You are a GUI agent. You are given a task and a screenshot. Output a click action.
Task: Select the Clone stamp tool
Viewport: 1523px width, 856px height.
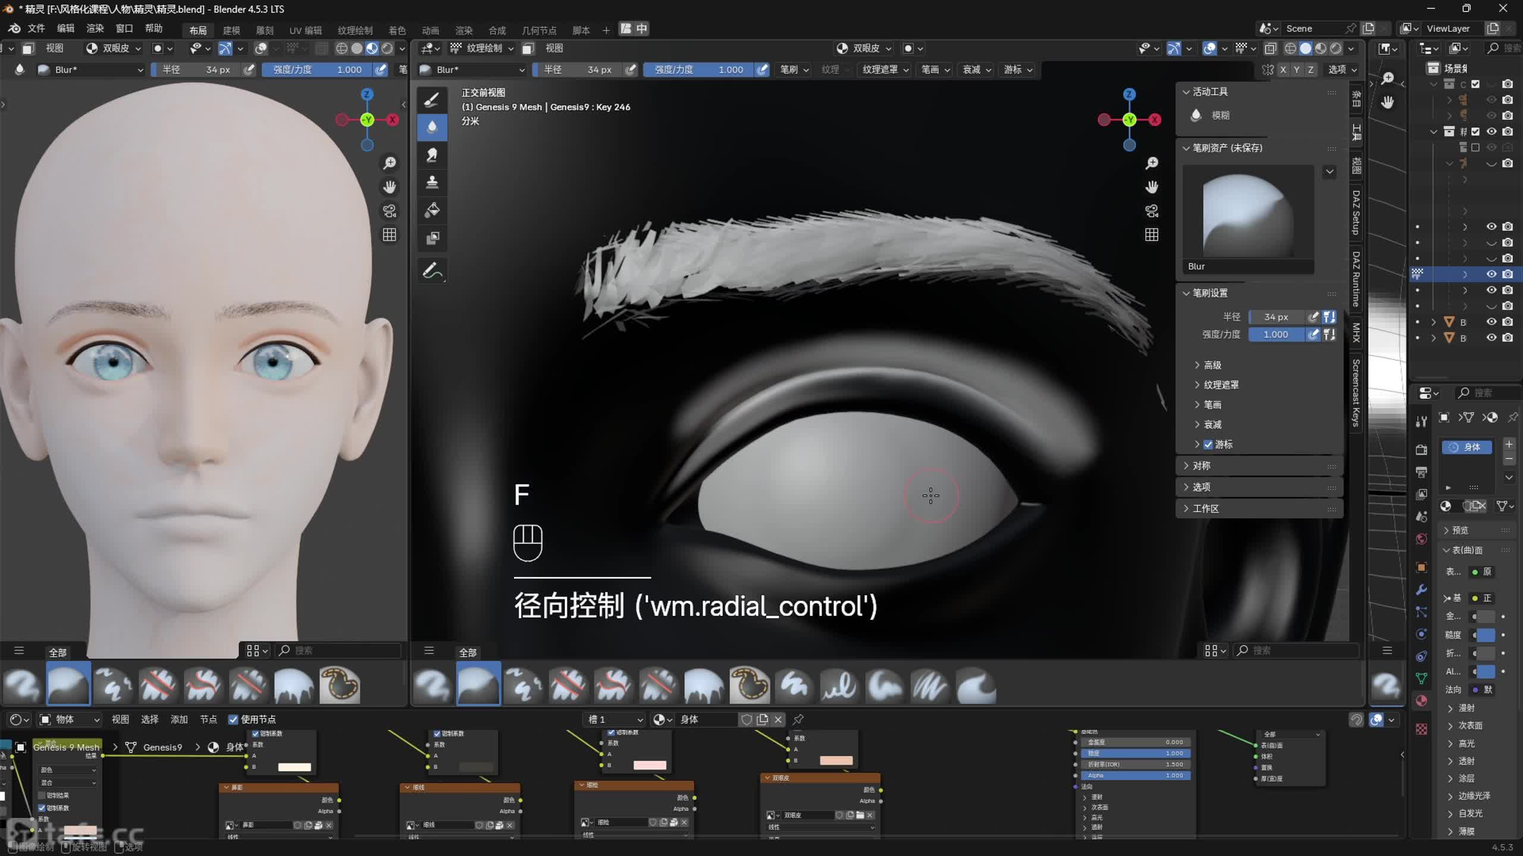[432, 182]
